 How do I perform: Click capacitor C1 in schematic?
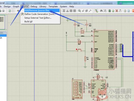point(79,42)
